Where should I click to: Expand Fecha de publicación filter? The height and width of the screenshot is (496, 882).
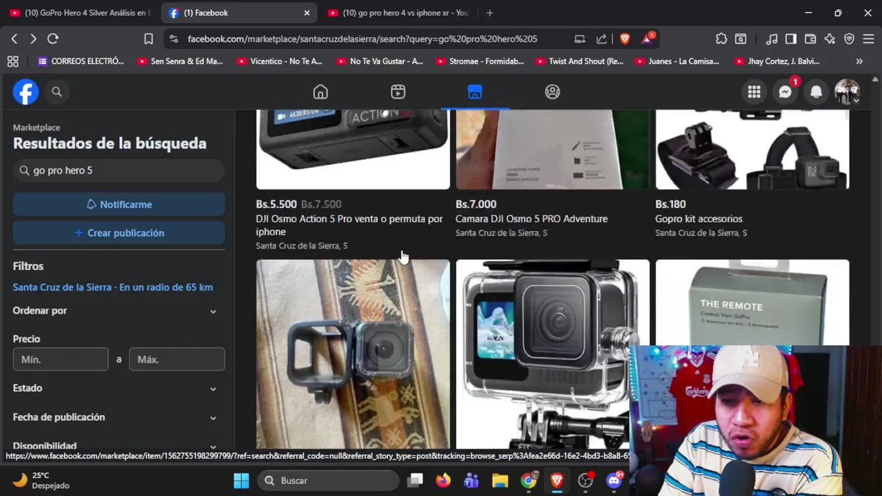point(119,417)
